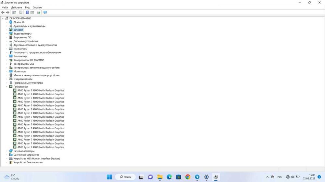Click the Компьютер category icon
Viewport: 325px width, 182px height.
[11, 56]
